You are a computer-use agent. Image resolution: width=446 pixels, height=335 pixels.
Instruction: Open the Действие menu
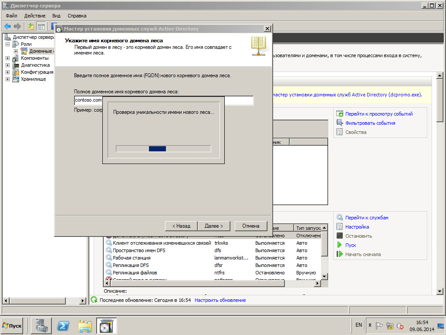tap(35, 16)
